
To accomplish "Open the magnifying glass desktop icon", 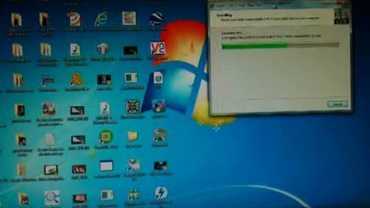I will (52, 197).
